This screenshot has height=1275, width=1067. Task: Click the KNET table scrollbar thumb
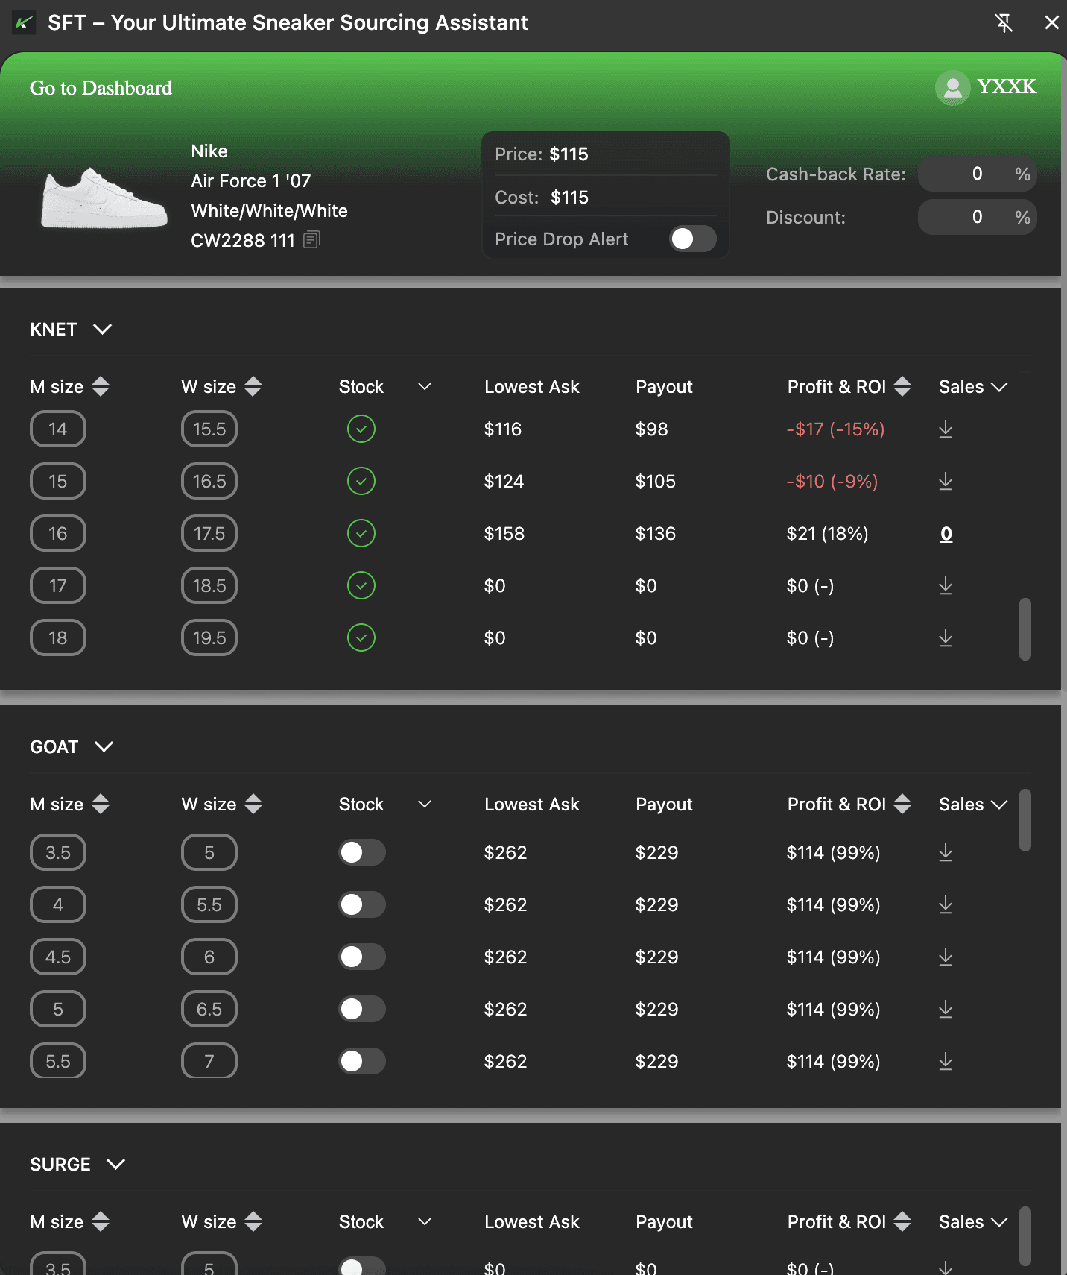pyautogui.click(x=1025, y=629)
